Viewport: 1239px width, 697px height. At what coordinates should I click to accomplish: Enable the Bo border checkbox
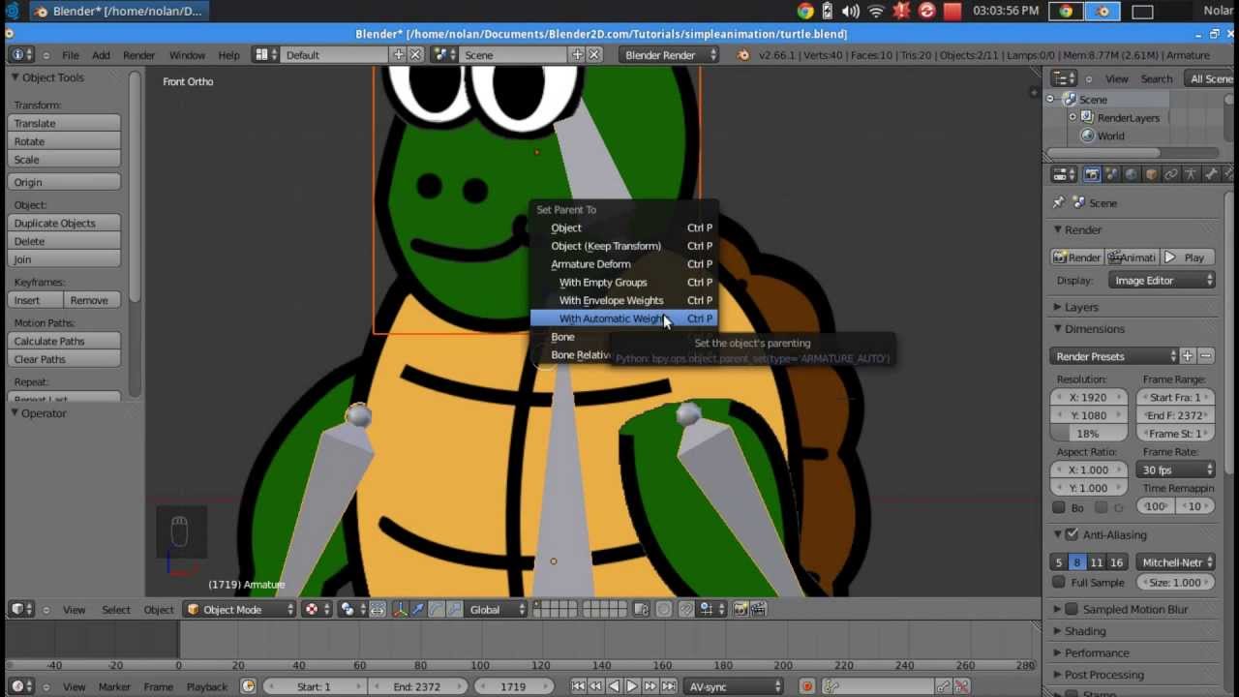(x=1059, y=507)
